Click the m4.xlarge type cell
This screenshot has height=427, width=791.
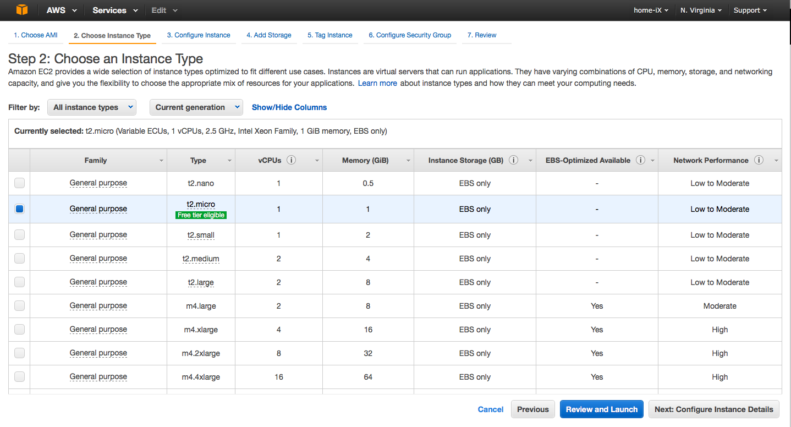(201, 330)
